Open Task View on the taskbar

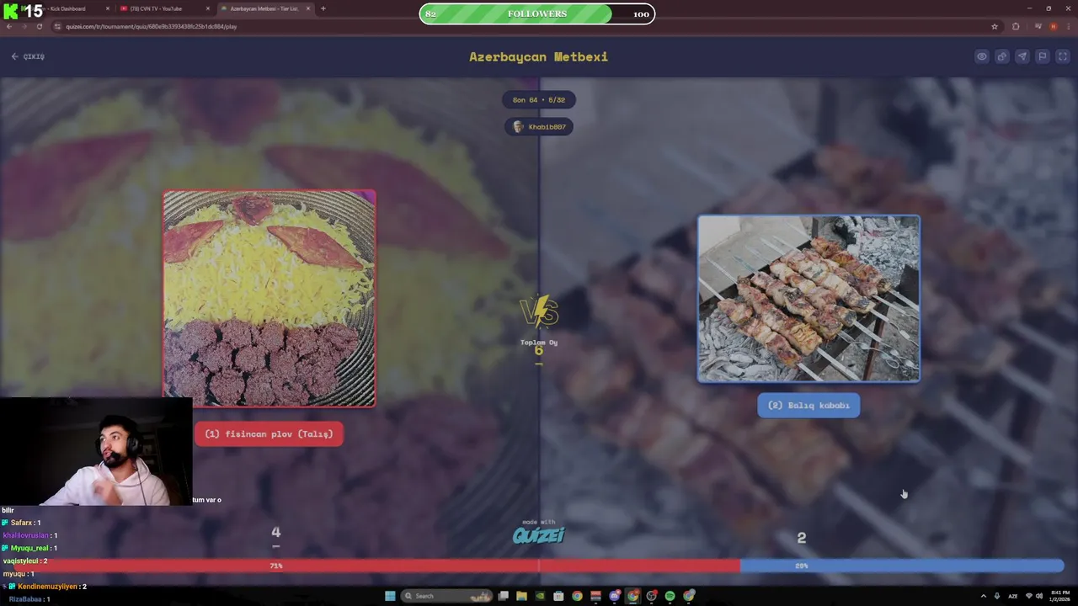(x=504, y=596)
